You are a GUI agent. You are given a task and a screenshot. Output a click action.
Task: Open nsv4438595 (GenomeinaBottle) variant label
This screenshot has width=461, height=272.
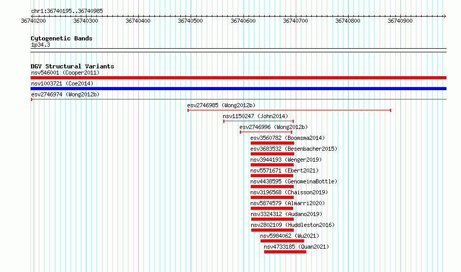click(x=294, y=181)
